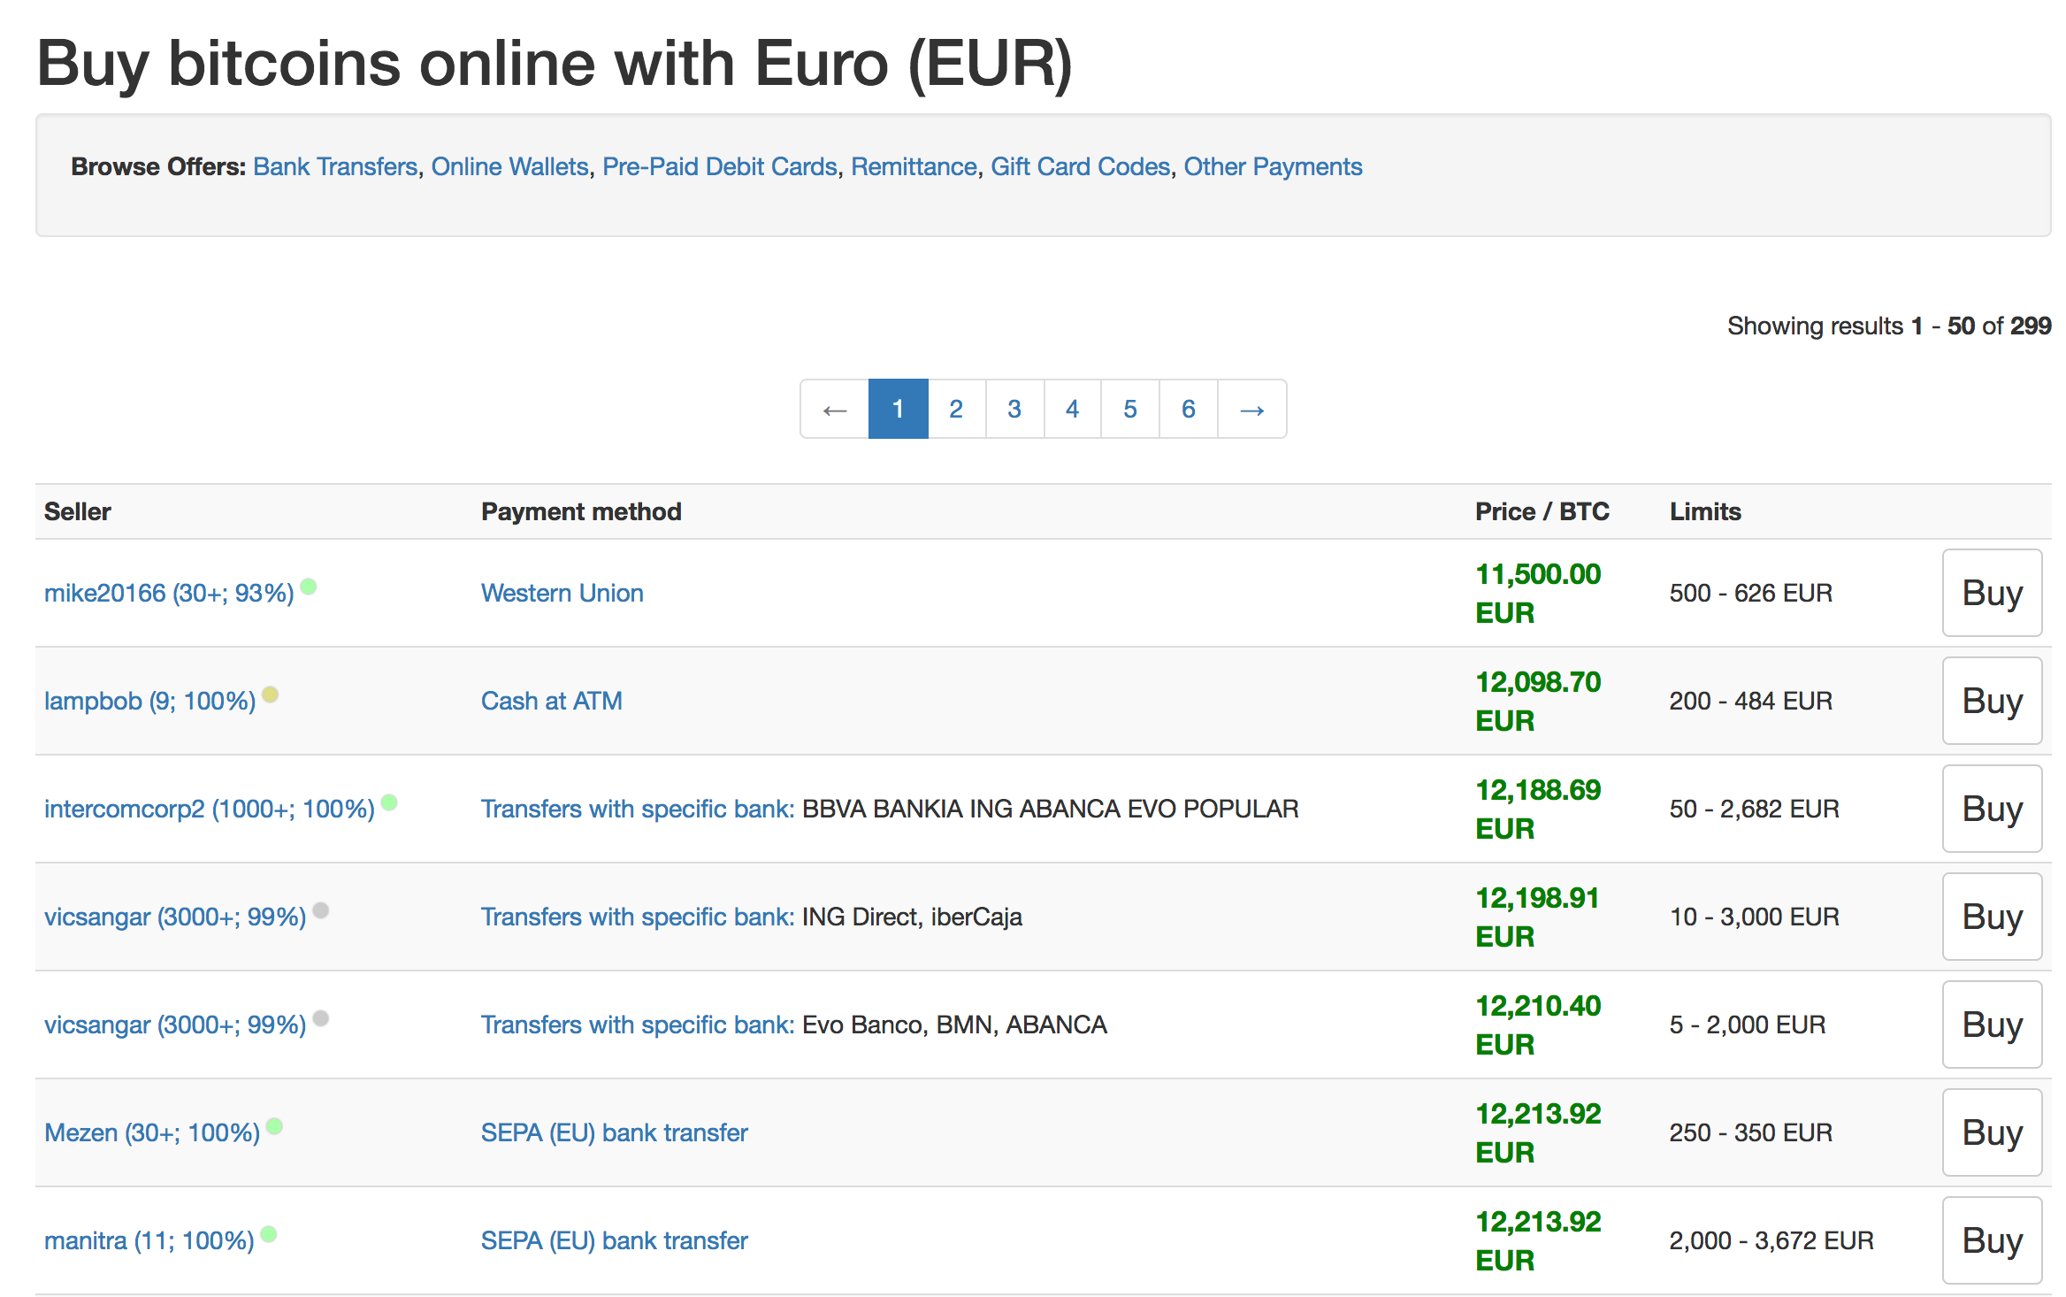This screenshot has width=2066, height=1297.
Task: Click Transfers with specific bank for ING Direct
Action: point(637,917)
